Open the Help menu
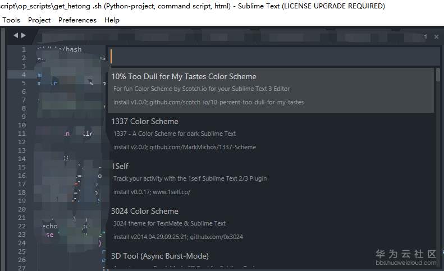Viewport: 444px width, 271px height. click(x=112, y=20)
